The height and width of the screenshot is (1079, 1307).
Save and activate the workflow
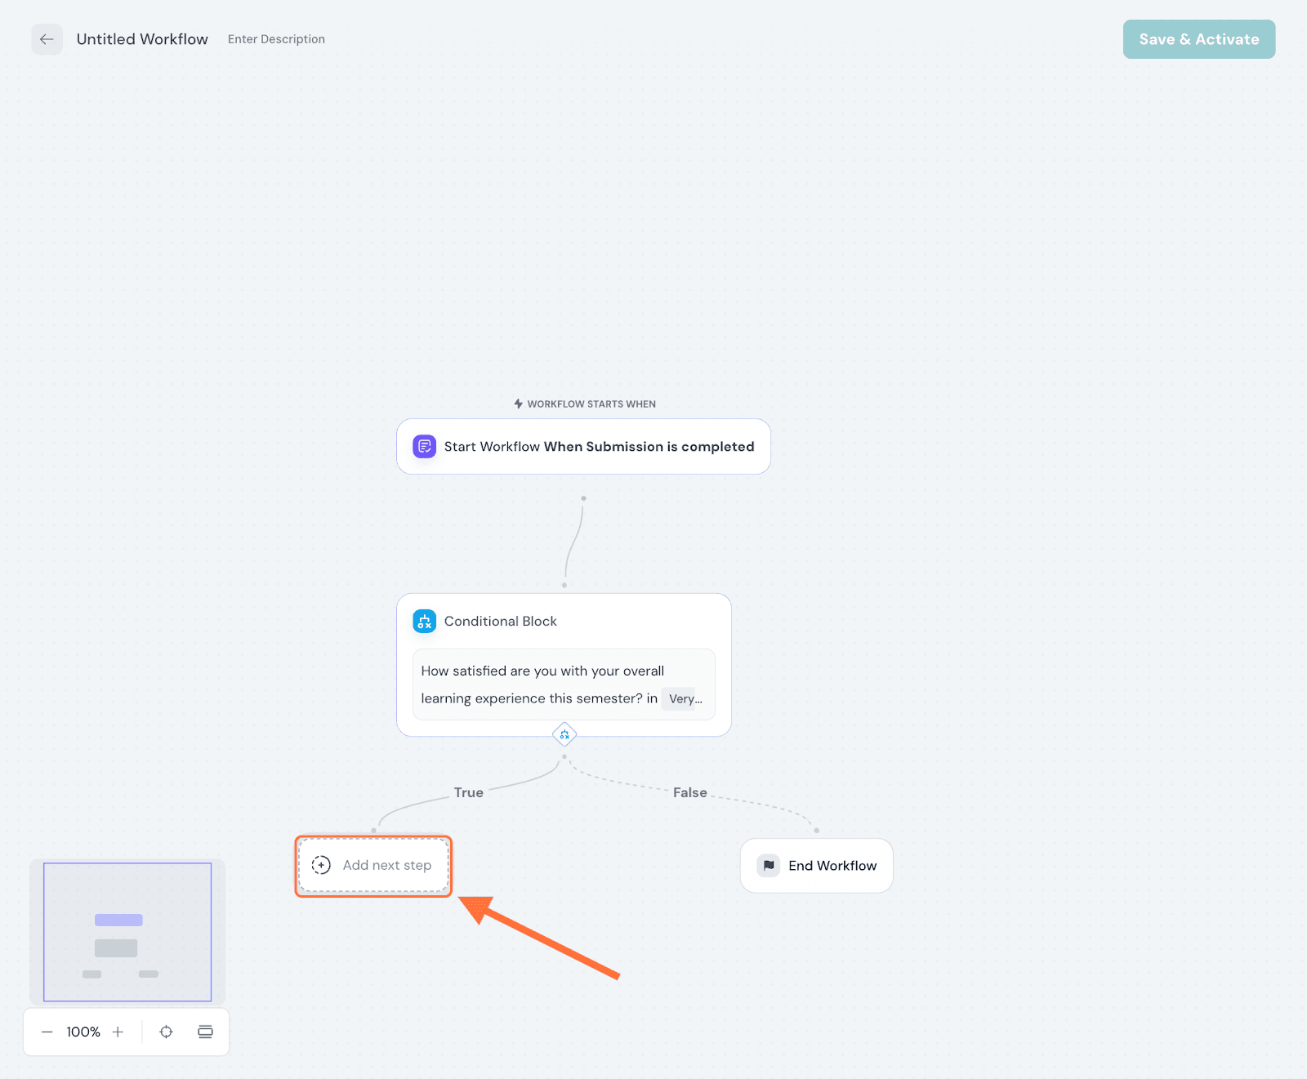click(x=1198, y=39)
